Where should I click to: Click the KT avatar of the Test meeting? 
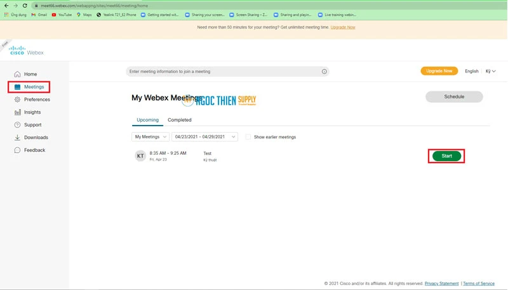pyautogui.click(x=140, y=155)
